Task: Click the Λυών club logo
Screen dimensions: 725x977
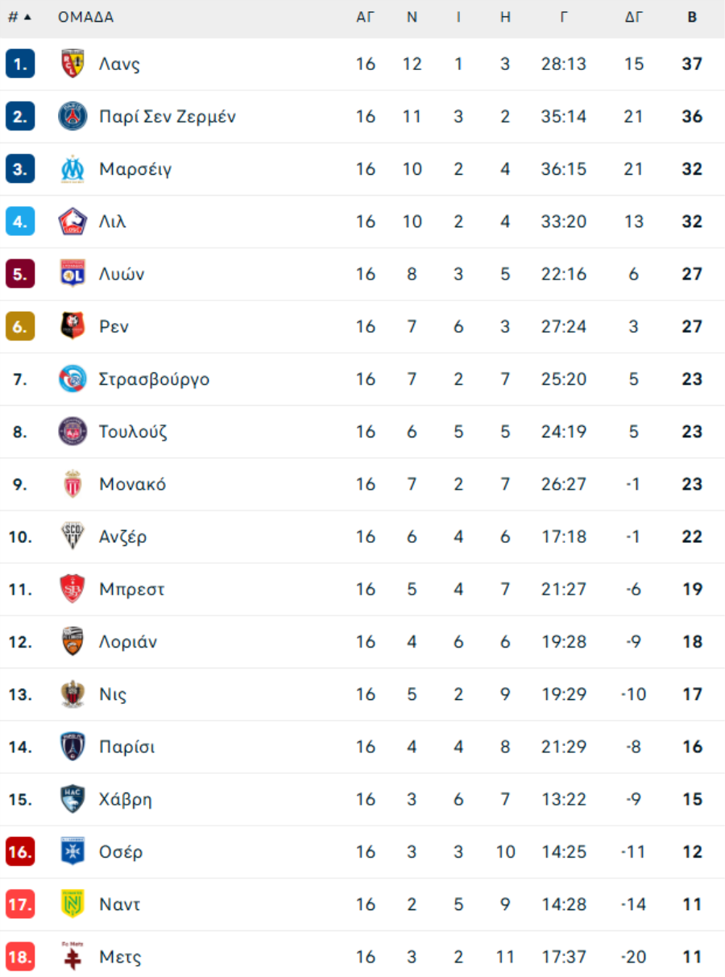Action: (x=72, y=274)
